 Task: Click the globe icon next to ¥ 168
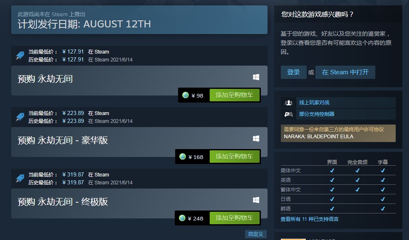tap(183, 157)
